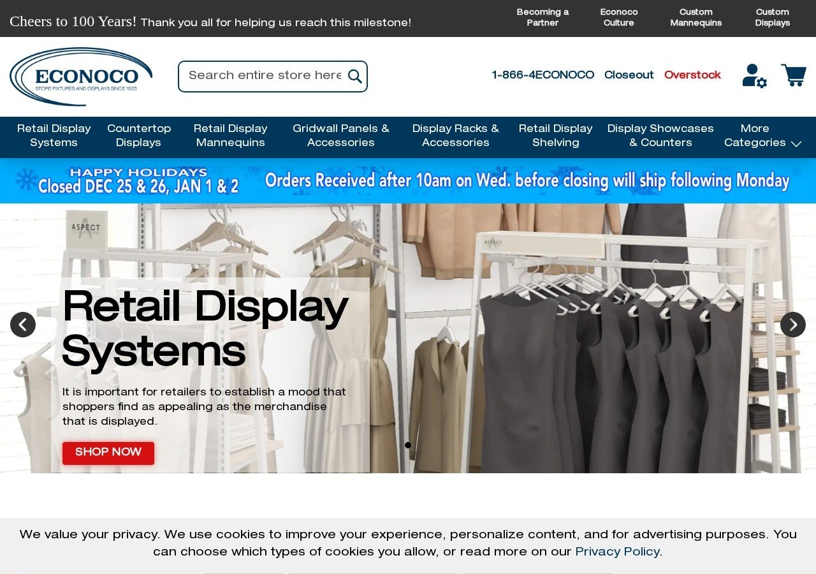Click the SHOP NOW button
Viewport: 816px width, 574px height.
[108, 453]
